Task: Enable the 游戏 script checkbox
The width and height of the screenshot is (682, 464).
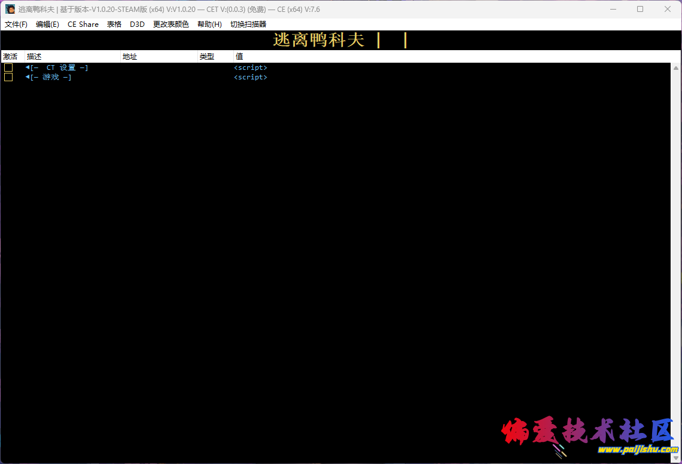Action: [x=8, y=77]
